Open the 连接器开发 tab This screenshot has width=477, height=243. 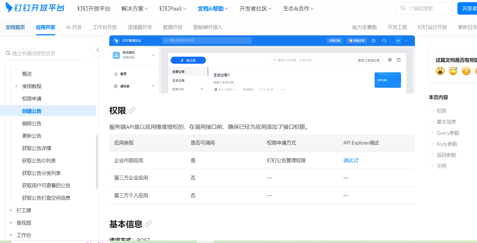140,27
